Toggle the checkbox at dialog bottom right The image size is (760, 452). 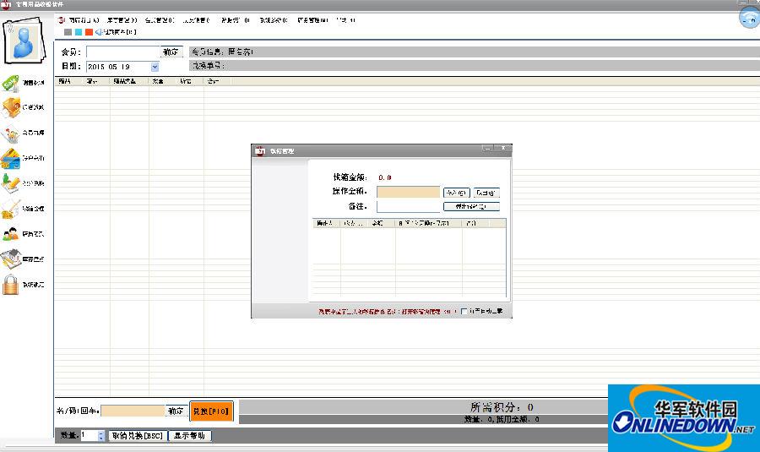[x=464, y=312]
